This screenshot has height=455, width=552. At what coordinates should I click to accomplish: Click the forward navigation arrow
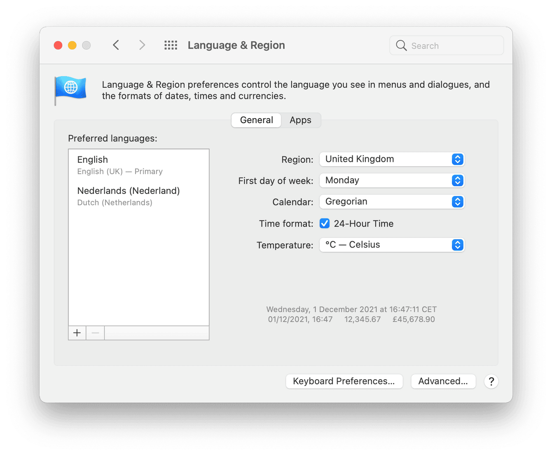point(142,45)
